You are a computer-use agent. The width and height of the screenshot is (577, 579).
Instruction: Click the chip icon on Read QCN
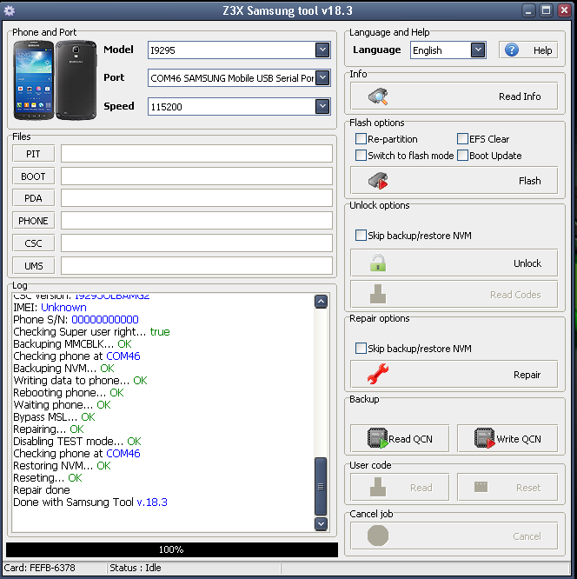[x=377, y=439]
